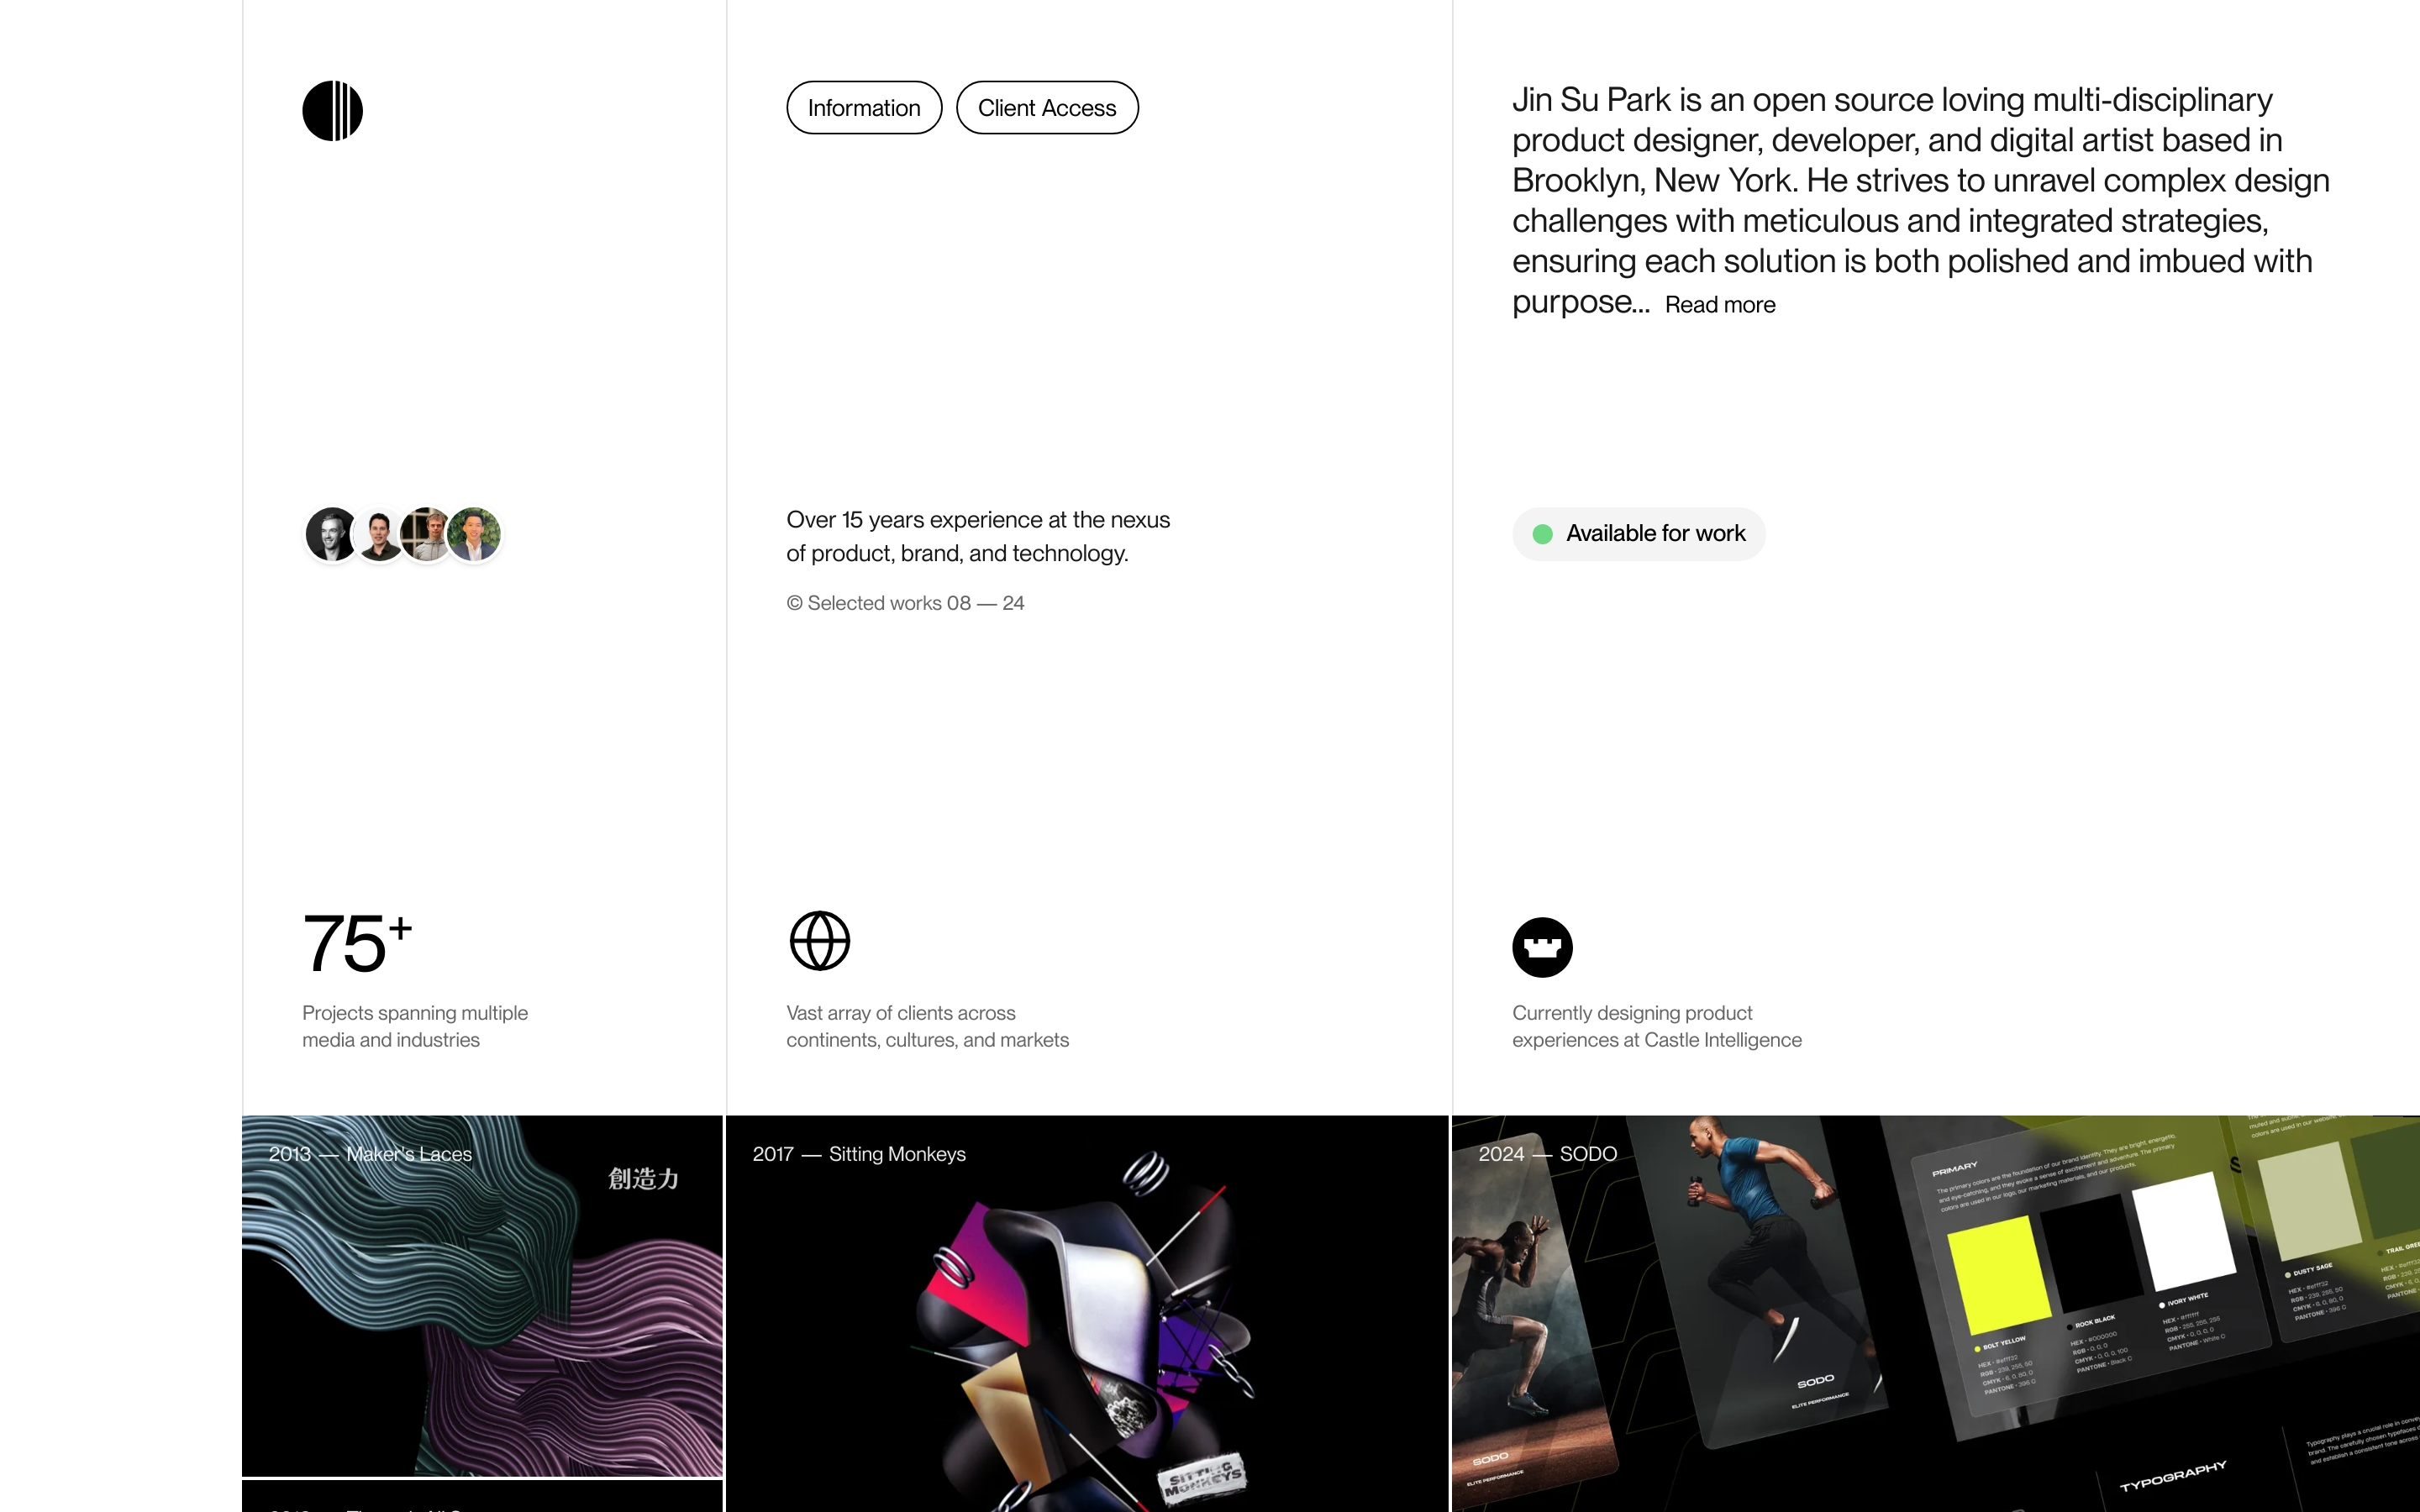Image resolution: width=2420 pixels, height=1512 pixels.
Task: Open the Information page
Action: (x=864, y=108)
